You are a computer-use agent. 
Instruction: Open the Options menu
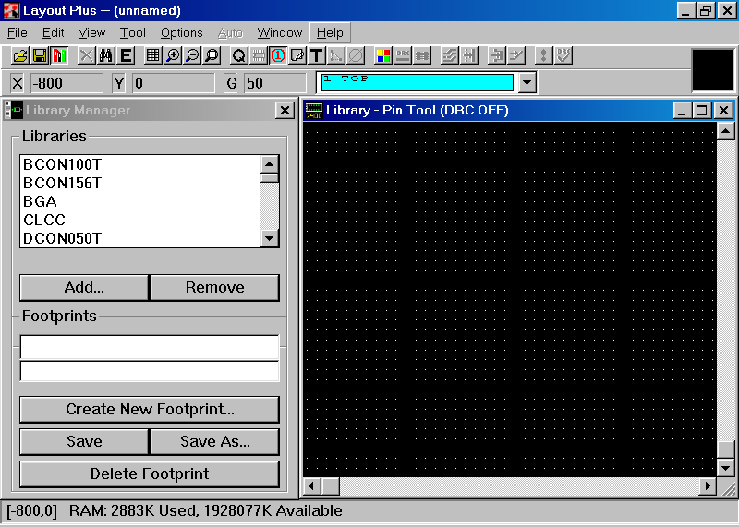pos(181,33)
